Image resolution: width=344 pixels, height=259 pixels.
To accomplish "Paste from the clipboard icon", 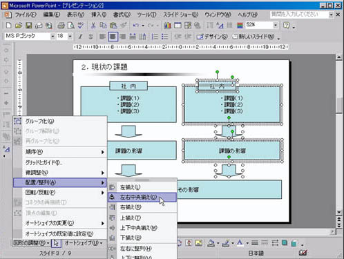I will point(113,25).
